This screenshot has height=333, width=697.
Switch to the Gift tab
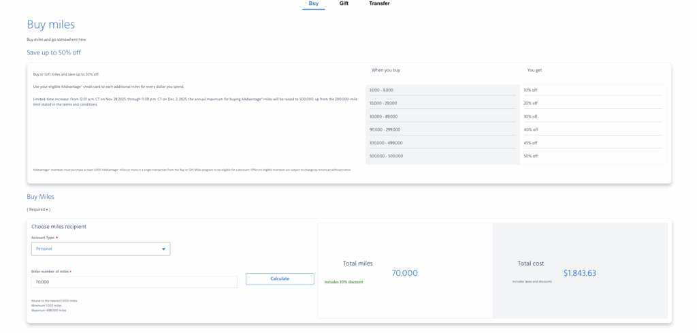pyautogui.click(x=344, y=4)
